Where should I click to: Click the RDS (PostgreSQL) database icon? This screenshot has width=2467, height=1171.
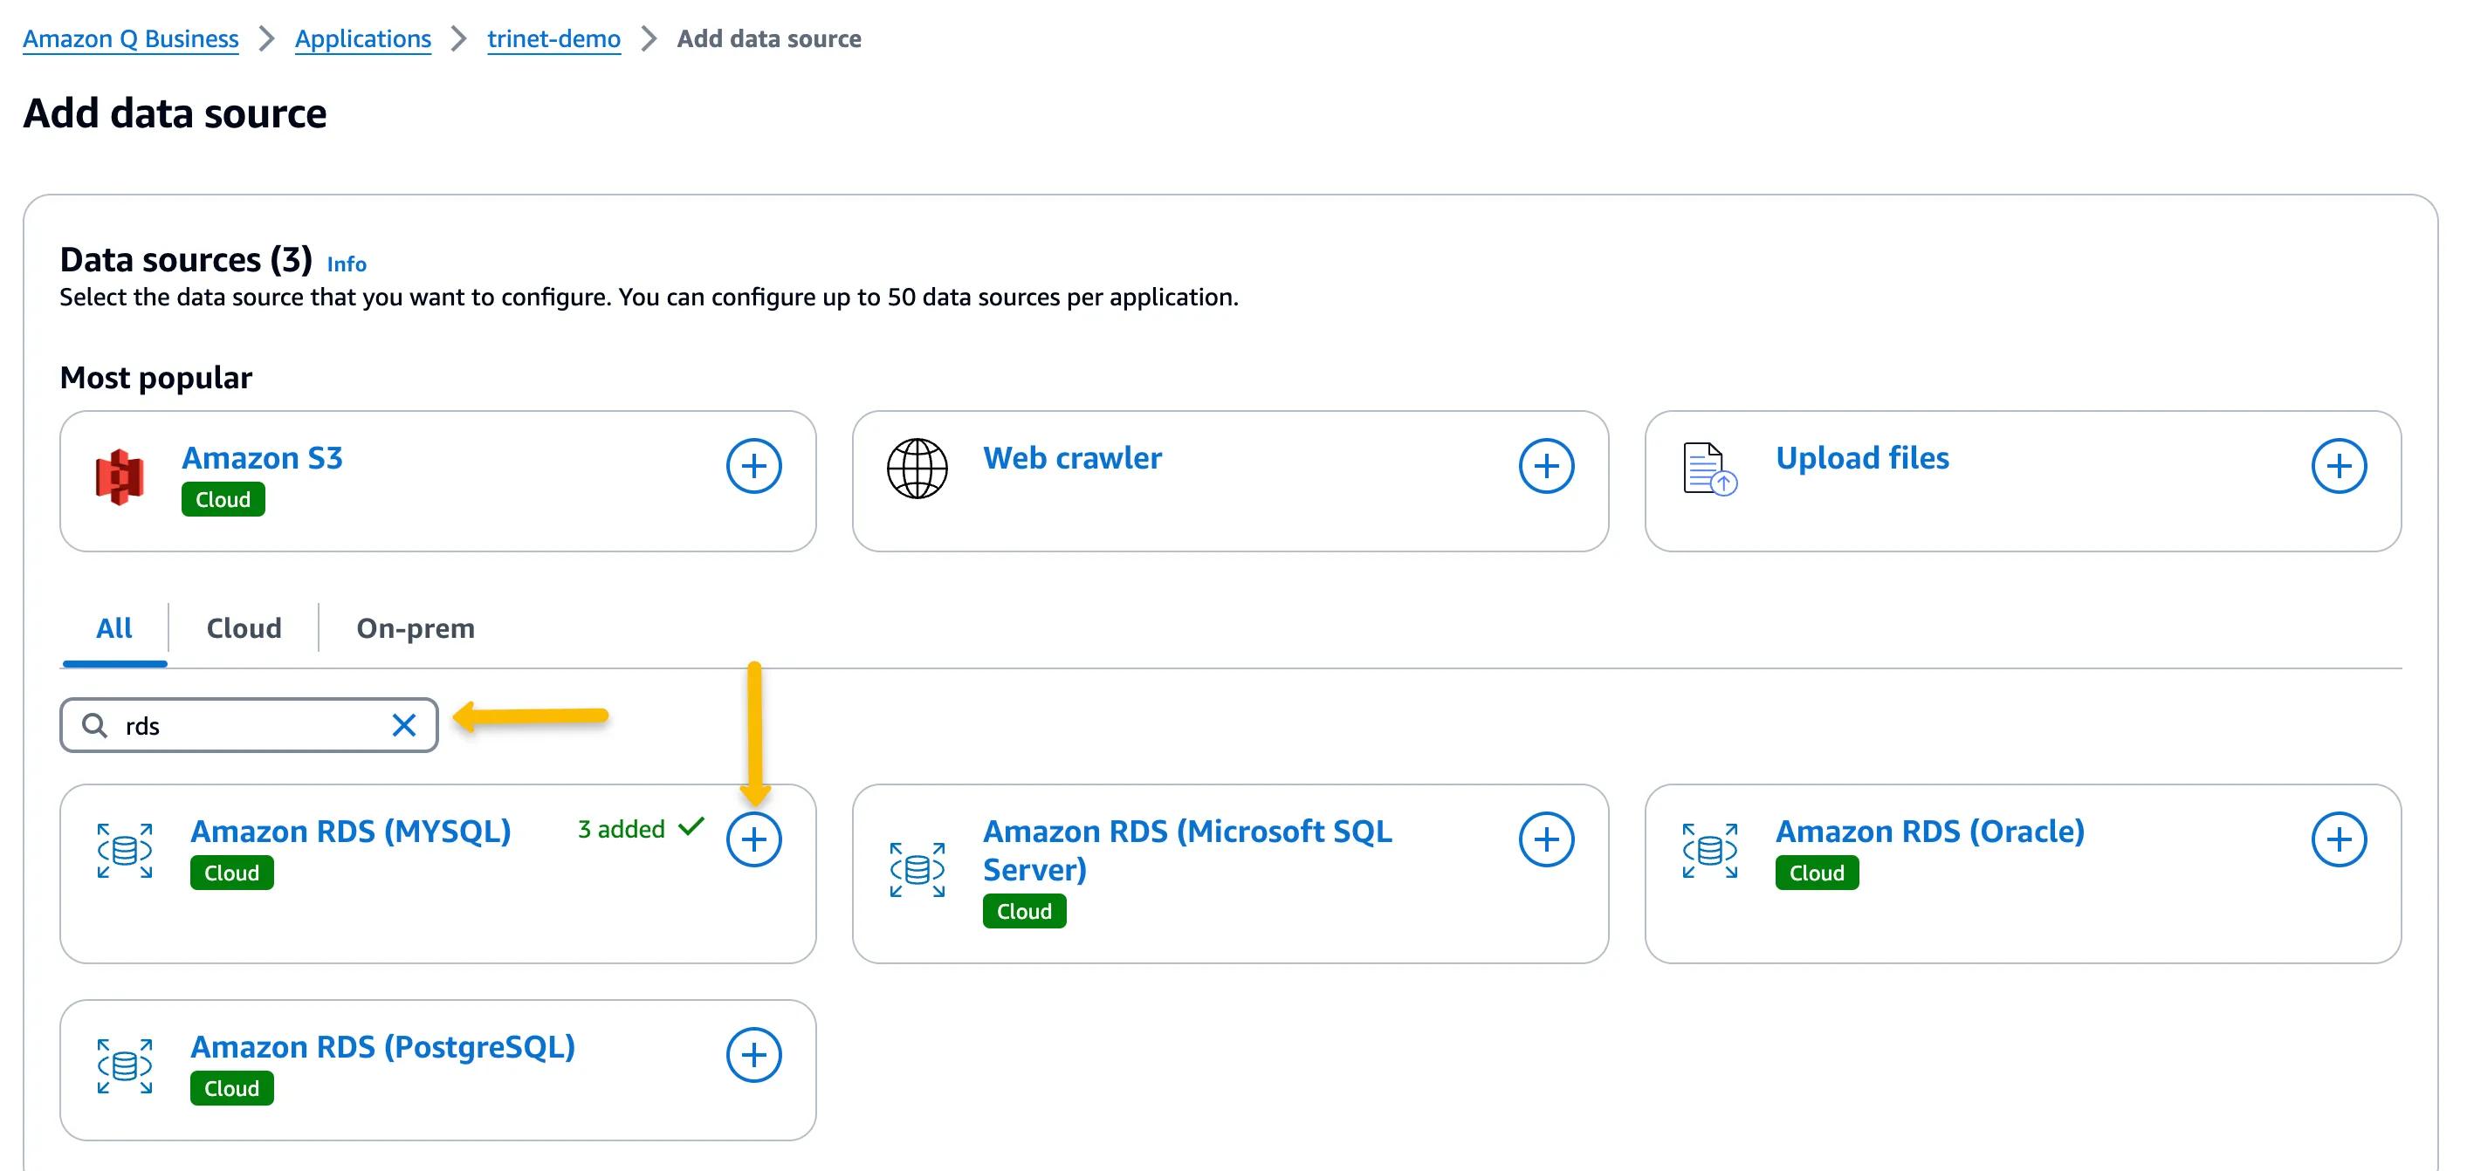click(x=125, y=1065)
